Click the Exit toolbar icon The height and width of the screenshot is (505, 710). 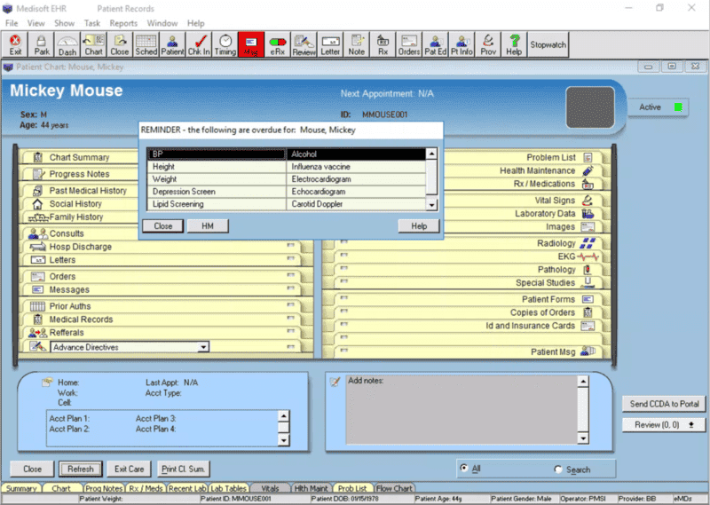click(x=15, y=45)
